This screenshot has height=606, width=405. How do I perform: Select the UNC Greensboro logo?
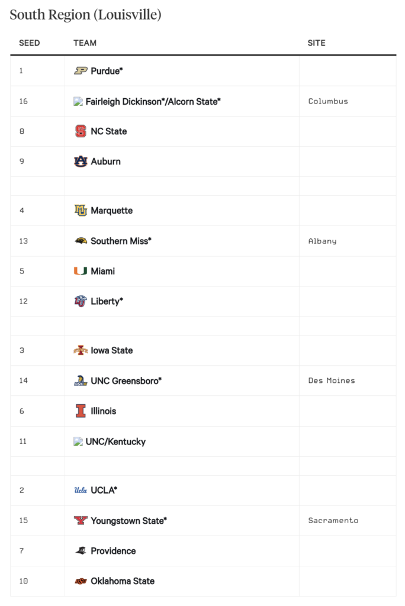pos(81,381)
